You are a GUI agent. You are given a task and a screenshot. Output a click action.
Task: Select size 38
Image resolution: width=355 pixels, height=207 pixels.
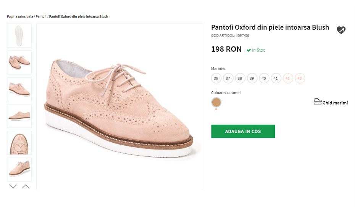tap(240, 78)
